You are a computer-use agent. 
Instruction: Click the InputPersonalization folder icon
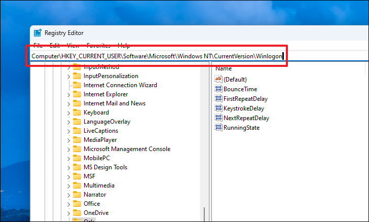coord(77,76)
